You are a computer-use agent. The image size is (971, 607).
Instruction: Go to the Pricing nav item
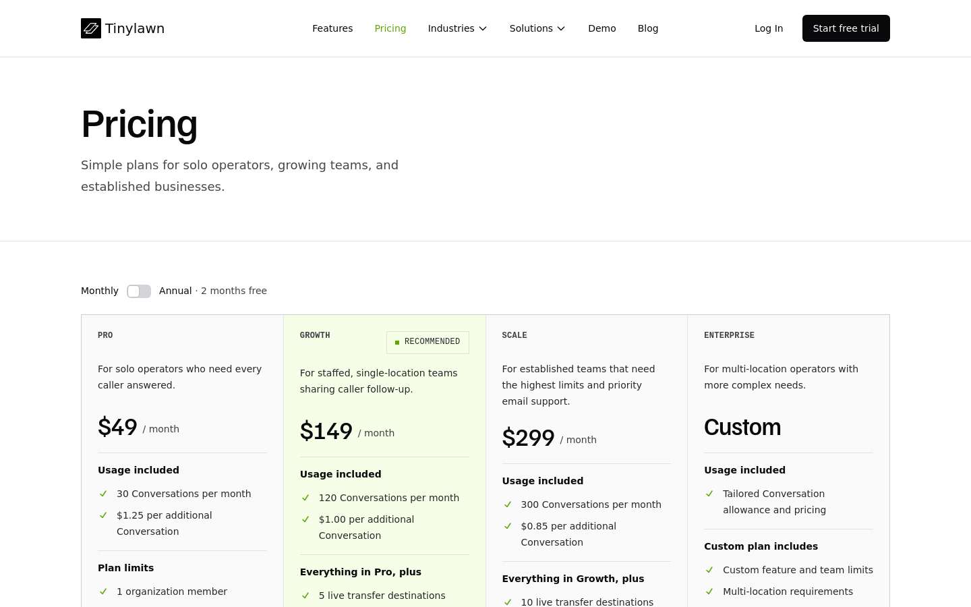tap(390, 28)
